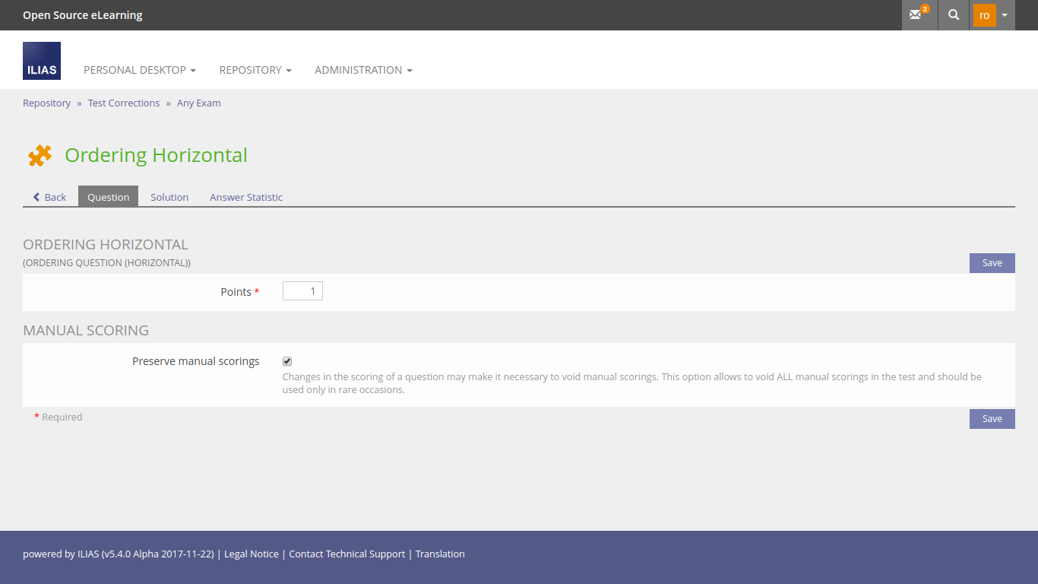Click the Ordering Horizontal page title

(x=157, y=155)
